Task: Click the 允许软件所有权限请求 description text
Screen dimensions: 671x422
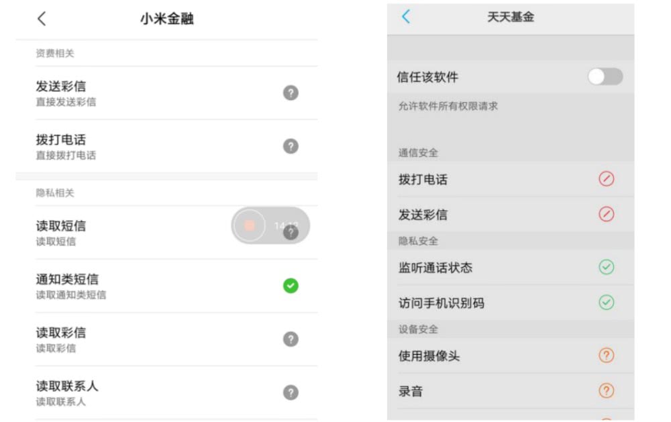Action: click(448, 106)
